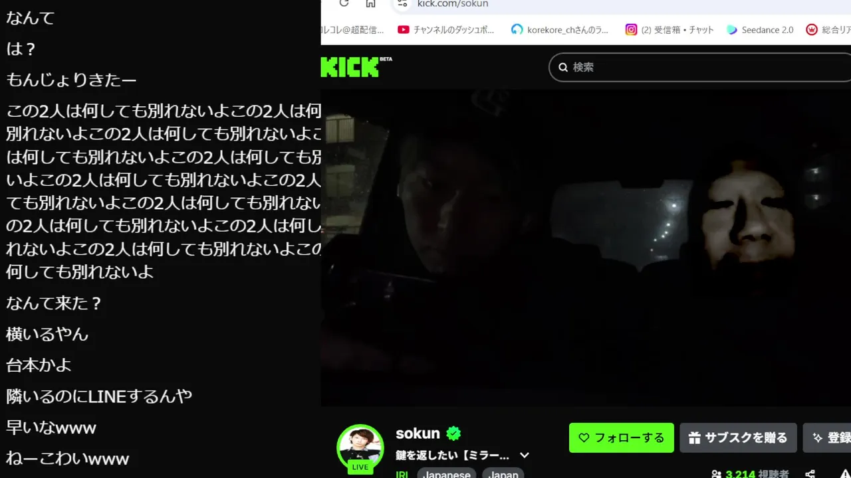Click the 登録 subscribe button
The width and height of the screenshot is (851, 478).
828,438
